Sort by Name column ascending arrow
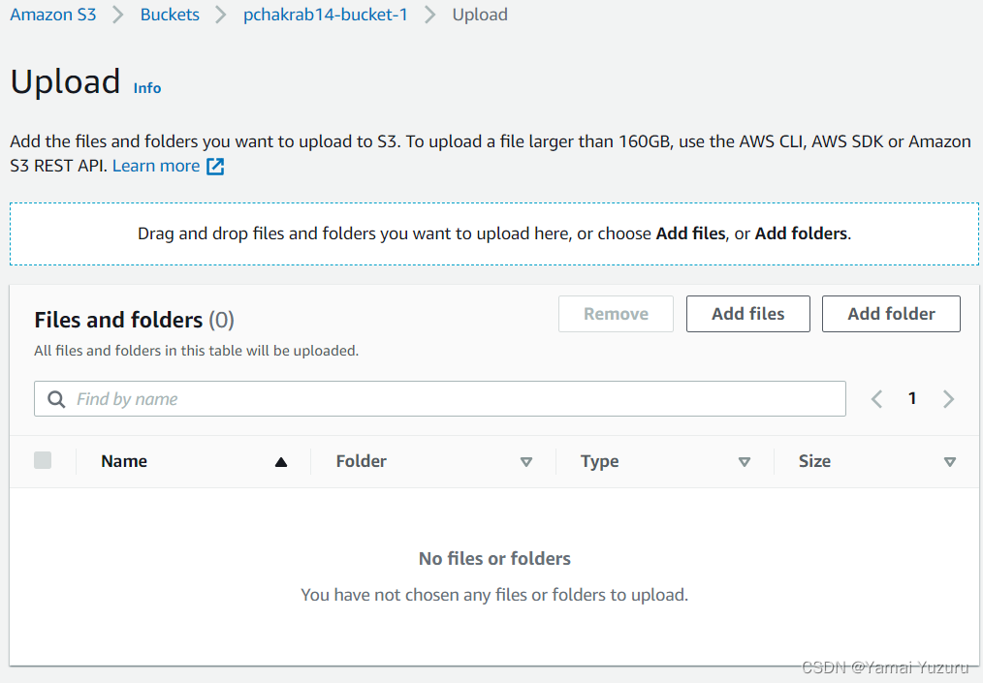 [281, 462]
